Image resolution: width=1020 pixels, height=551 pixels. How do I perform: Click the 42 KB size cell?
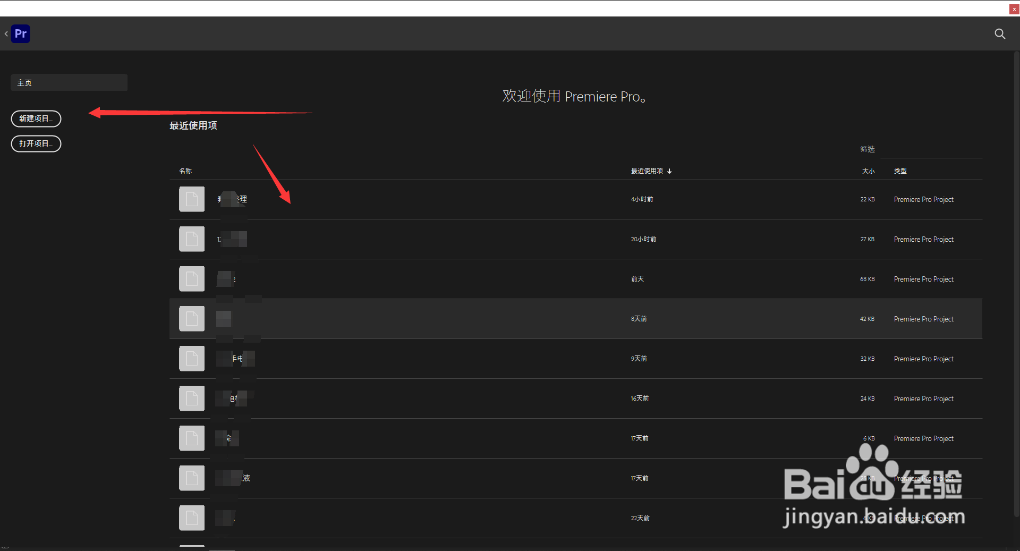click(868, 319)
